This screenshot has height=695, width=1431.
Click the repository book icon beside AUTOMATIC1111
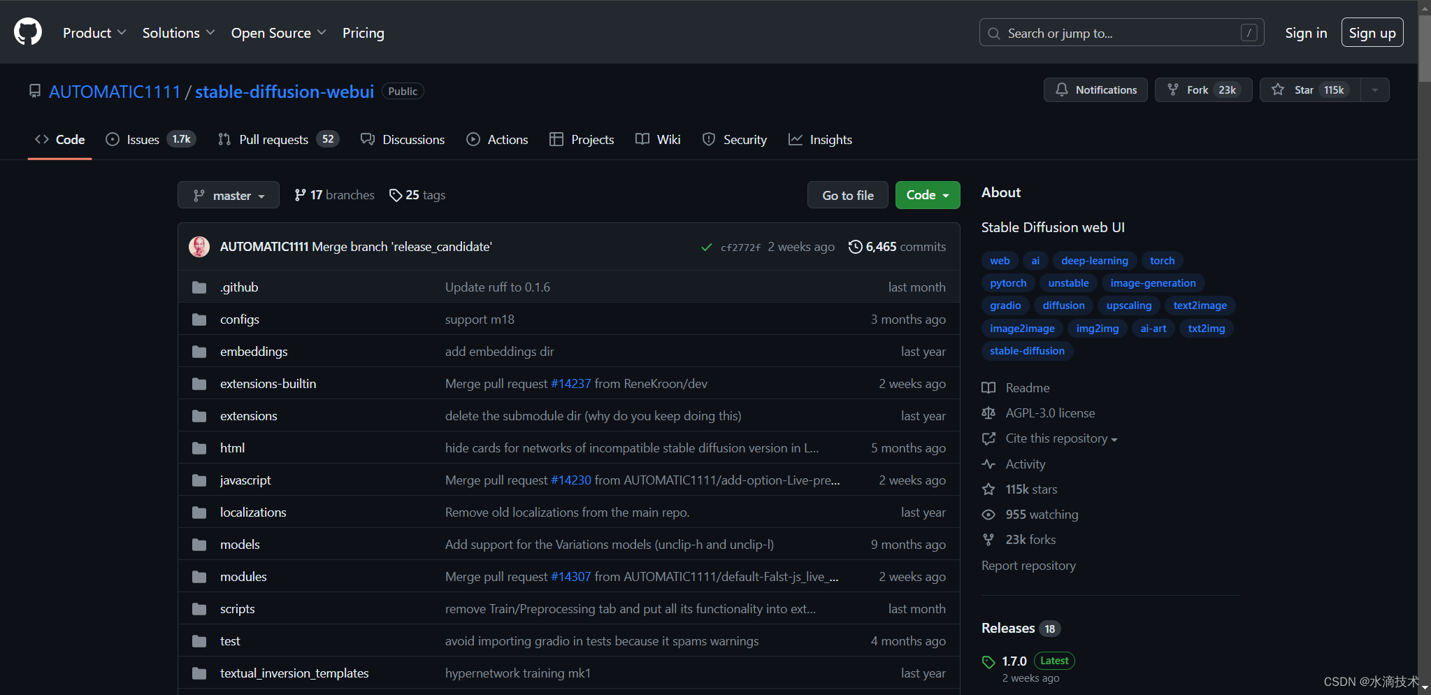[34, 91]
